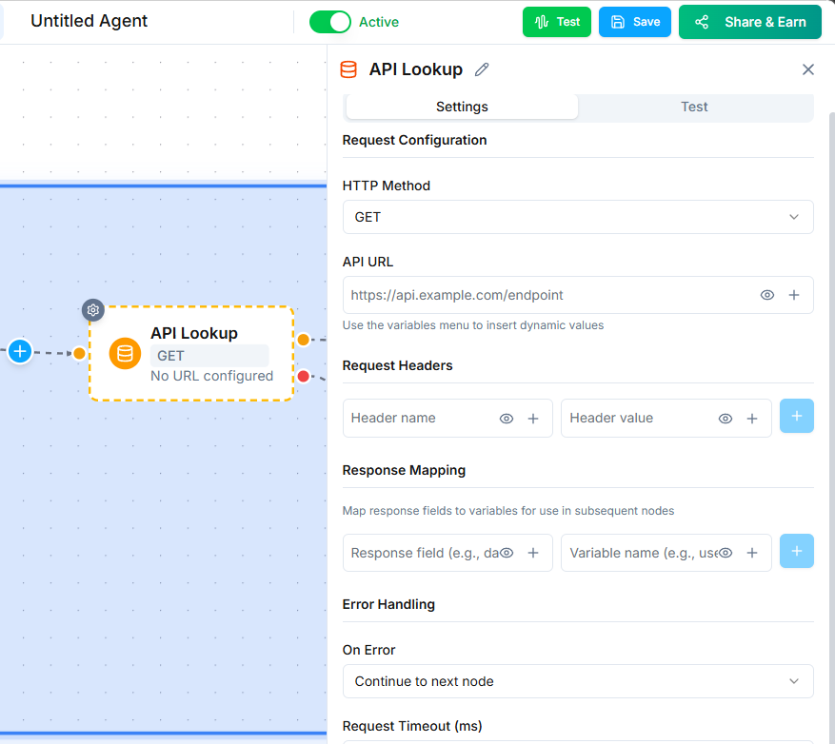Insert a variable into the API URL field
Viewport: 835px width, 744px height.
click(x=794, y=295)
